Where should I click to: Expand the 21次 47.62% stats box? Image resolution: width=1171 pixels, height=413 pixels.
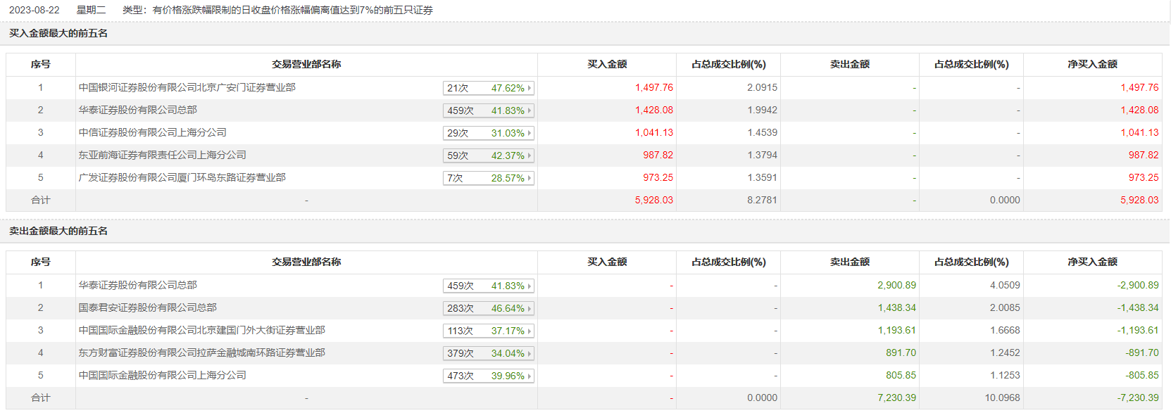coord(488,88)
